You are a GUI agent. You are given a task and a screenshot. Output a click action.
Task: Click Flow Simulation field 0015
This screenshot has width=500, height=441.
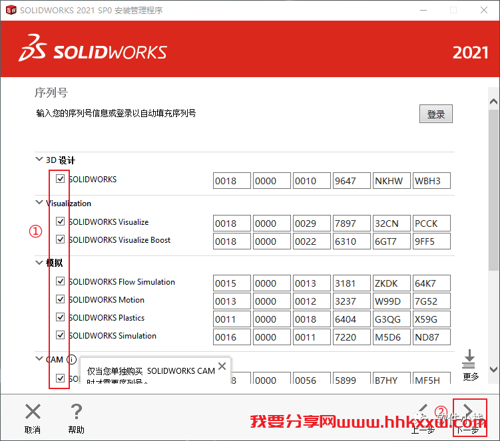click(x=232, y=283)
